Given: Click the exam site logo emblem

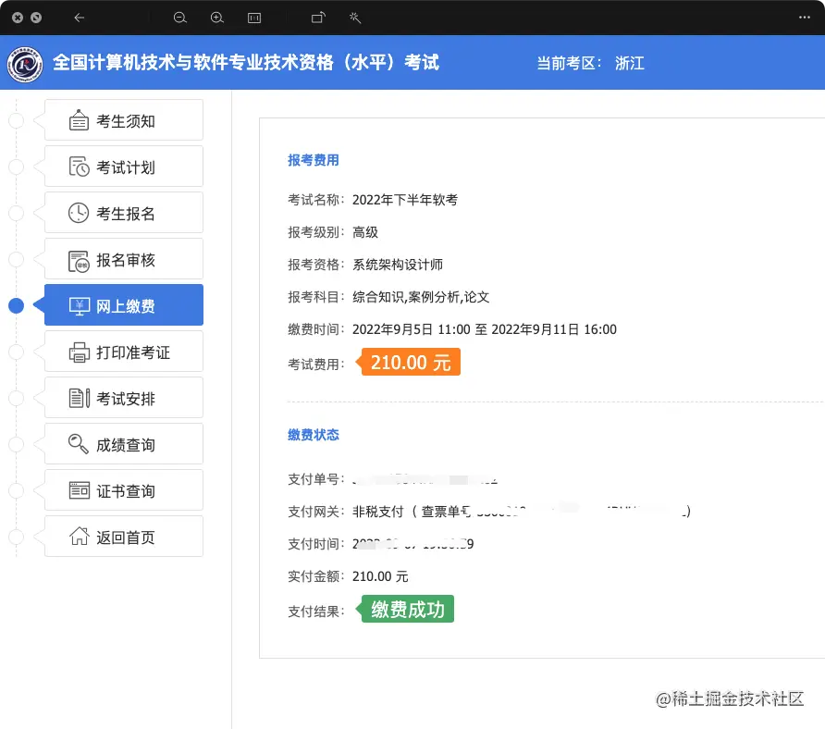Looking at the screenshot, I should [x=25, y=64].
